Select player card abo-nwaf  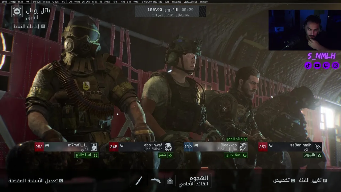click(x=141, y=147)
